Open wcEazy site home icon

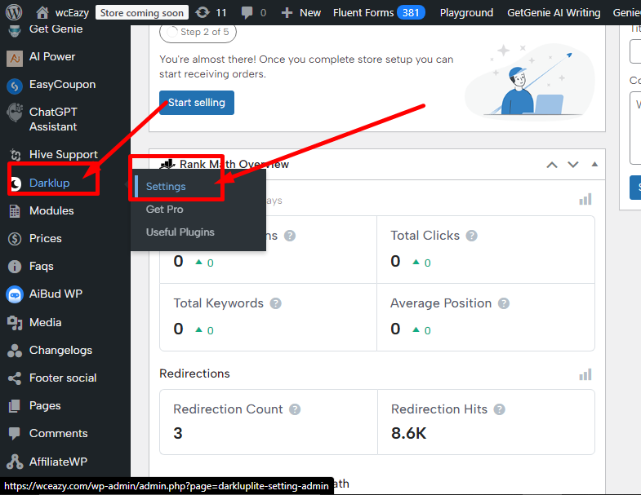pos(42,13)
